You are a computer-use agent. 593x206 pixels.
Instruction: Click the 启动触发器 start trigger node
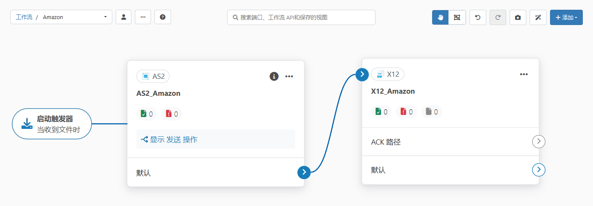52,124
